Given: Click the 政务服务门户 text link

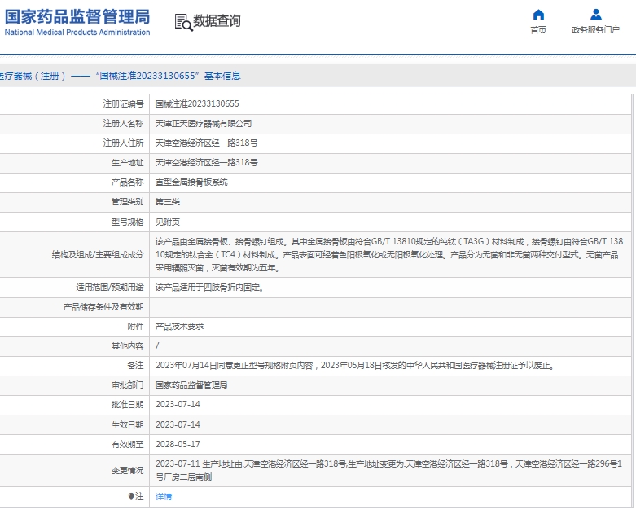Looking at the screenshot, I should click(595, 30).
